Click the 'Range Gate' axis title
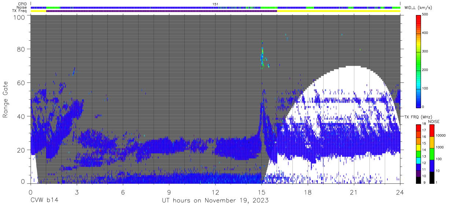This screenshot has height=208, width=450. 5,99
